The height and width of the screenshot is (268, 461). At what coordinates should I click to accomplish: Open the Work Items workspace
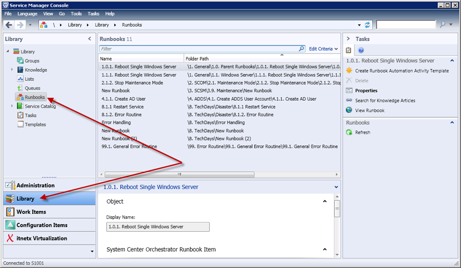coord(31,212)
